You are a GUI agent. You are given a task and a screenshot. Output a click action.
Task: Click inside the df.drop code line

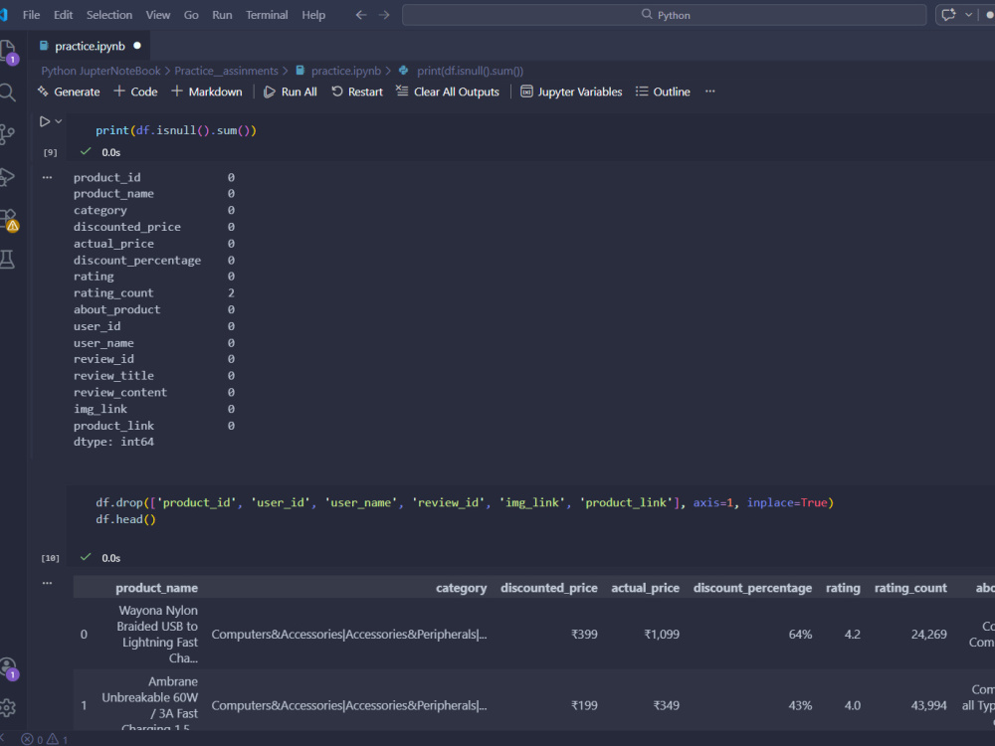click(464, 502)
